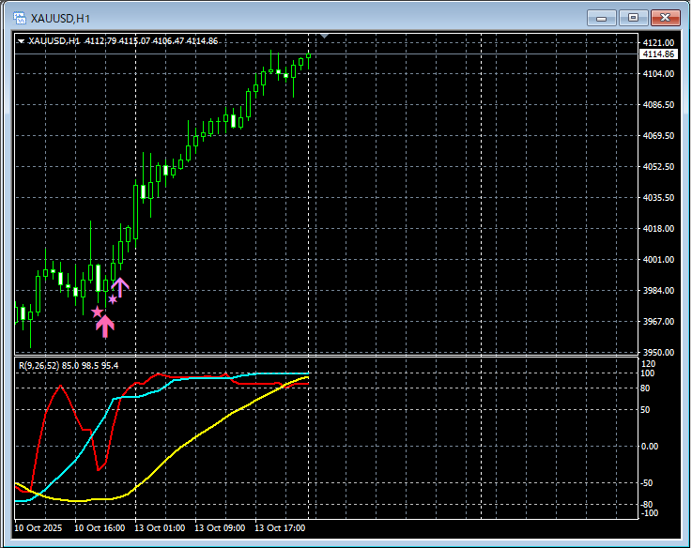Click the 4104.00 price scale label

point(658,74)
